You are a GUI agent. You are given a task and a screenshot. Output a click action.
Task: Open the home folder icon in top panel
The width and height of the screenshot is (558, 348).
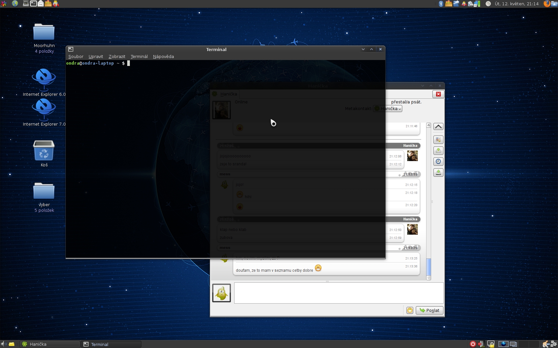coord(554,4)
